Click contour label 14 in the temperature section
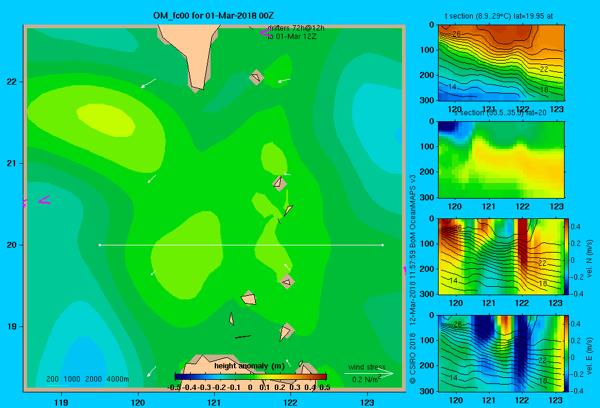Image resolution: width=600 pixels, height=408 pixels. tap(452, 87)
